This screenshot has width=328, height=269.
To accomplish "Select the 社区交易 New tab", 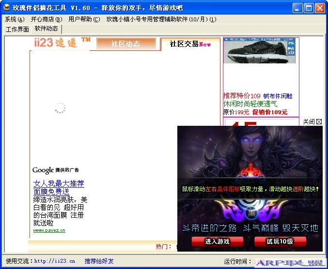I will (x=190, y=44).
